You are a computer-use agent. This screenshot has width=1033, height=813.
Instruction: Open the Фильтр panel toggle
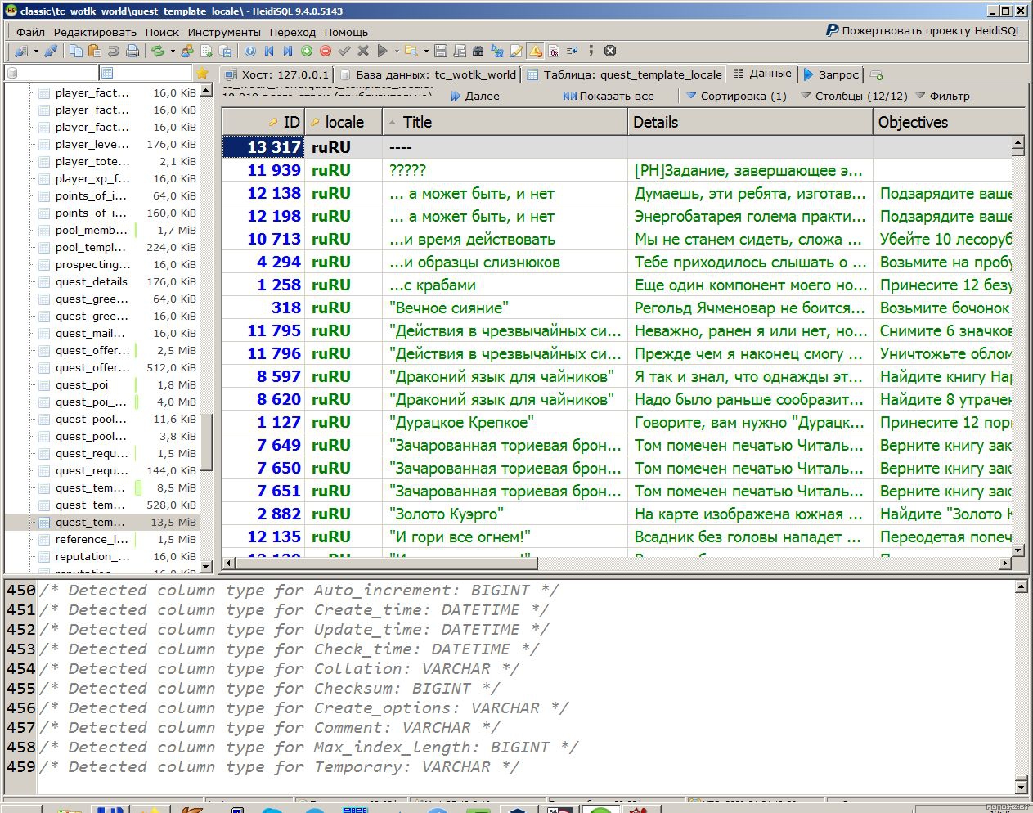coord(942,96)
